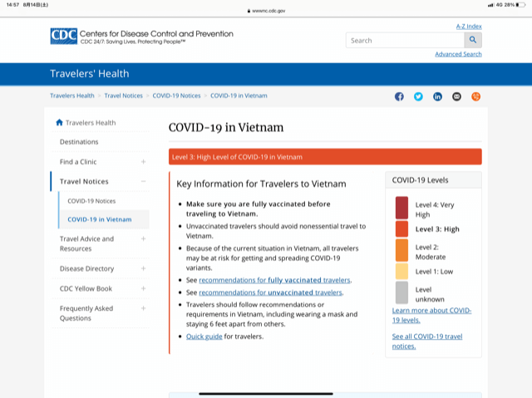Screen dimensions: 532x398
Task: Expand the Disease Directory section
Action: coord(143,268)
